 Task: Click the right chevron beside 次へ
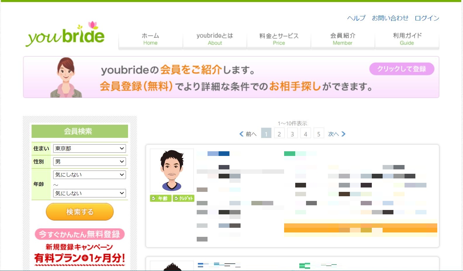coord(343,134)
